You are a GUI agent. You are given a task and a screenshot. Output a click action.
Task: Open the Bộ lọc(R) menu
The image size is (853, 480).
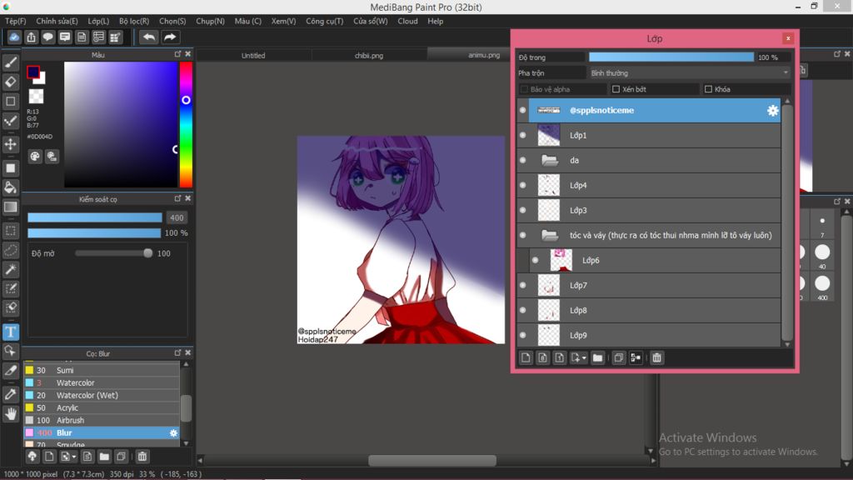click(134, 21)
